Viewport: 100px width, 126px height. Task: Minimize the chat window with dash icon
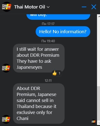pyautogui.click(x=84, y=7)
